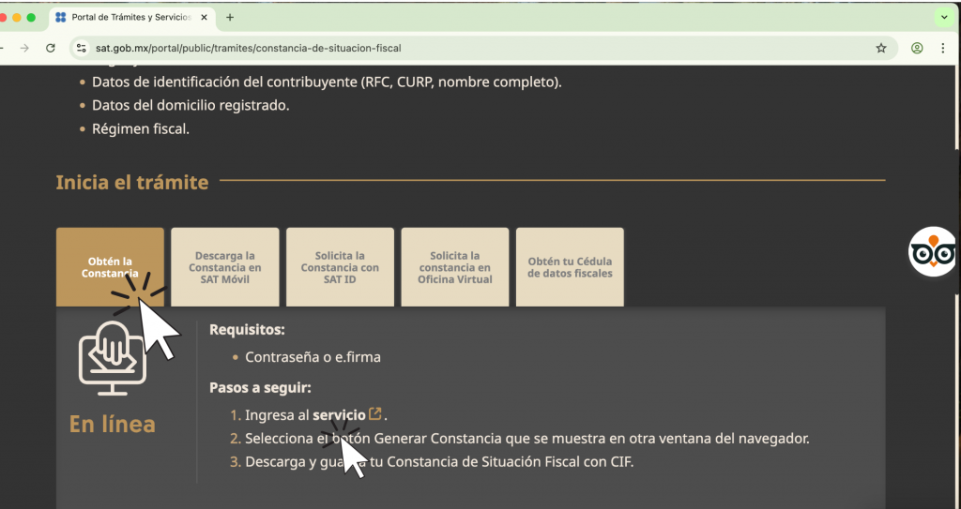Image resolution: width=961 pixels, height=509 pixels.
Task: Follow the servicio link in step 1
Action: (x=339, y=415)
